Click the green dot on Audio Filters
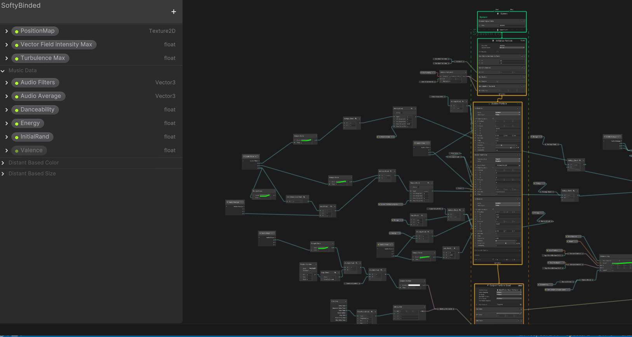632x337 pixels. coord(17,83)
